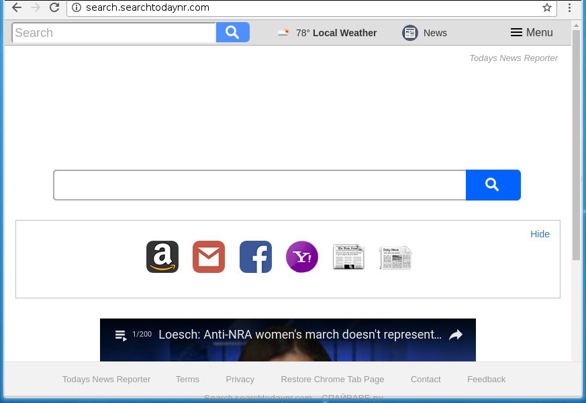
Task: Open the Yahoo shortcut icon
Action: (x=302, y=257)
